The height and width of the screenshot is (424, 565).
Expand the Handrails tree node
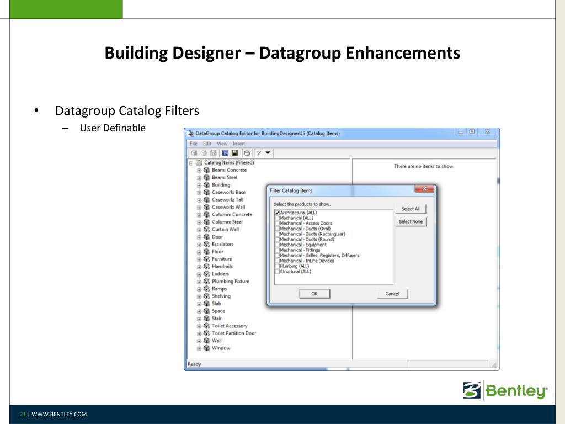coord(199,267)
